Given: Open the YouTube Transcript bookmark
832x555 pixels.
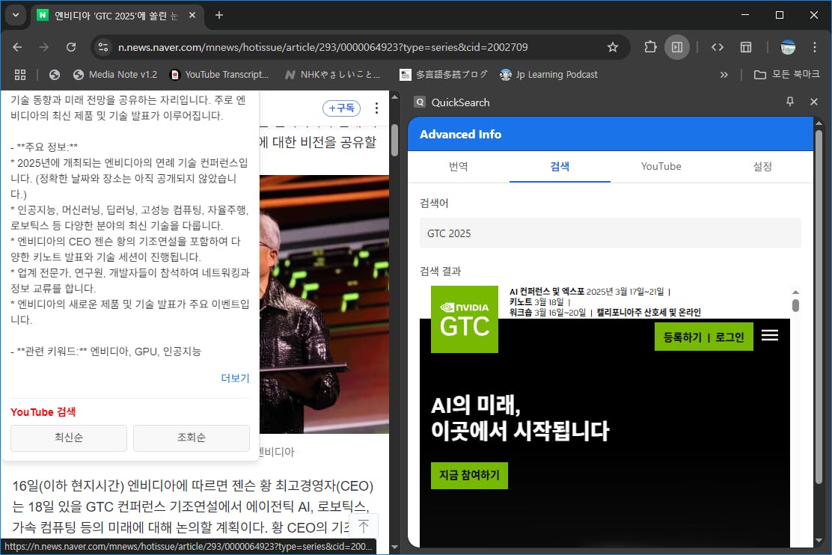Looking at the screenshot, I should [x=219, y=75].
